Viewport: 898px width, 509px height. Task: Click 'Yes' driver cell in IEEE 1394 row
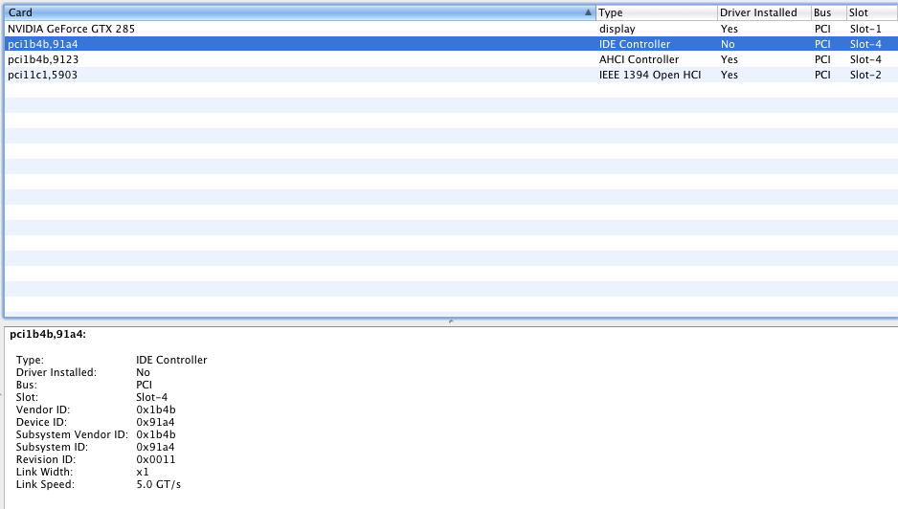(x=730, y=75)
